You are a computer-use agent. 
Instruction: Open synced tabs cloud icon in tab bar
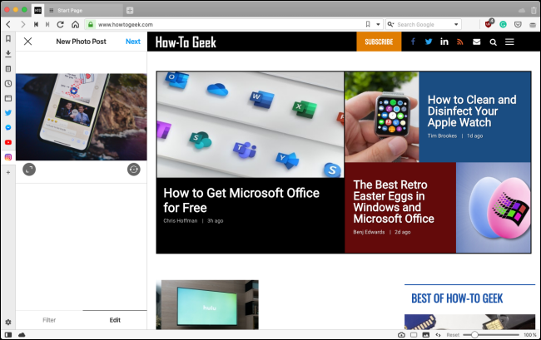pyautogui.click(x=522, y=11)
